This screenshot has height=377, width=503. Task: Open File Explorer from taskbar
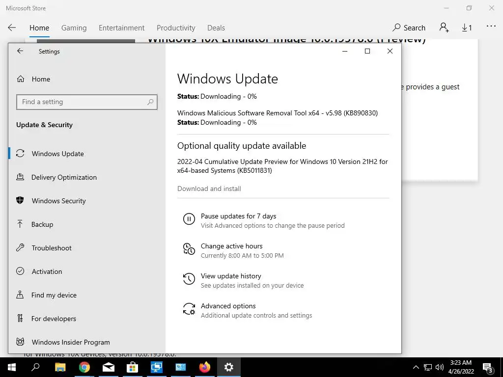(x=60, y=367)
